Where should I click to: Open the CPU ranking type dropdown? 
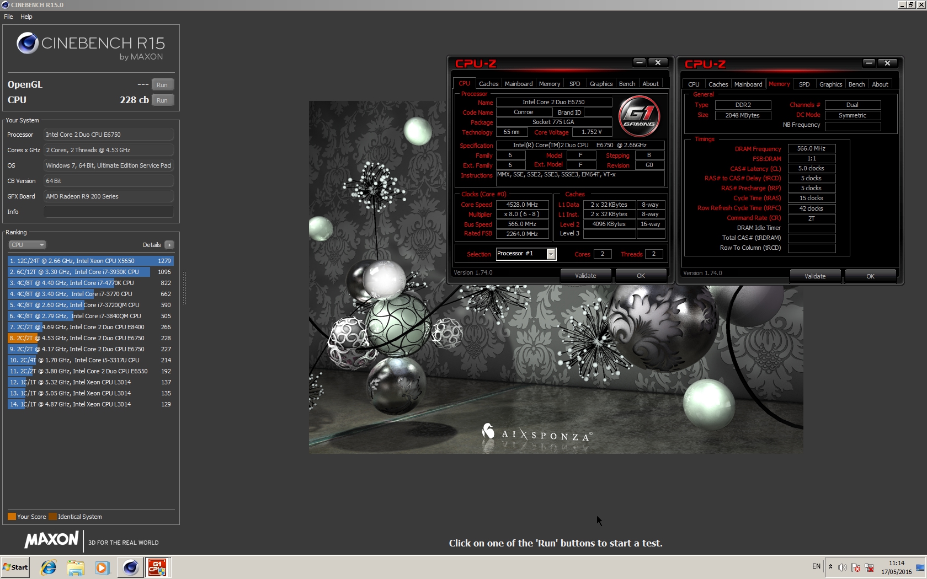tap(27, 245)
